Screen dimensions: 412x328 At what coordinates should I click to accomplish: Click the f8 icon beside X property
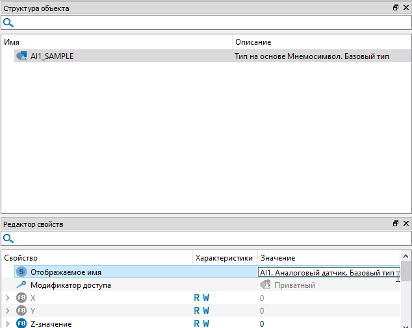pyautogui.click(x=21, y=298)
